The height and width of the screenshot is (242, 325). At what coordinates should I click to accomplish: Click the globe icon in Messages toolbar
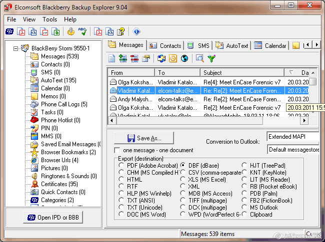(184, 58)
